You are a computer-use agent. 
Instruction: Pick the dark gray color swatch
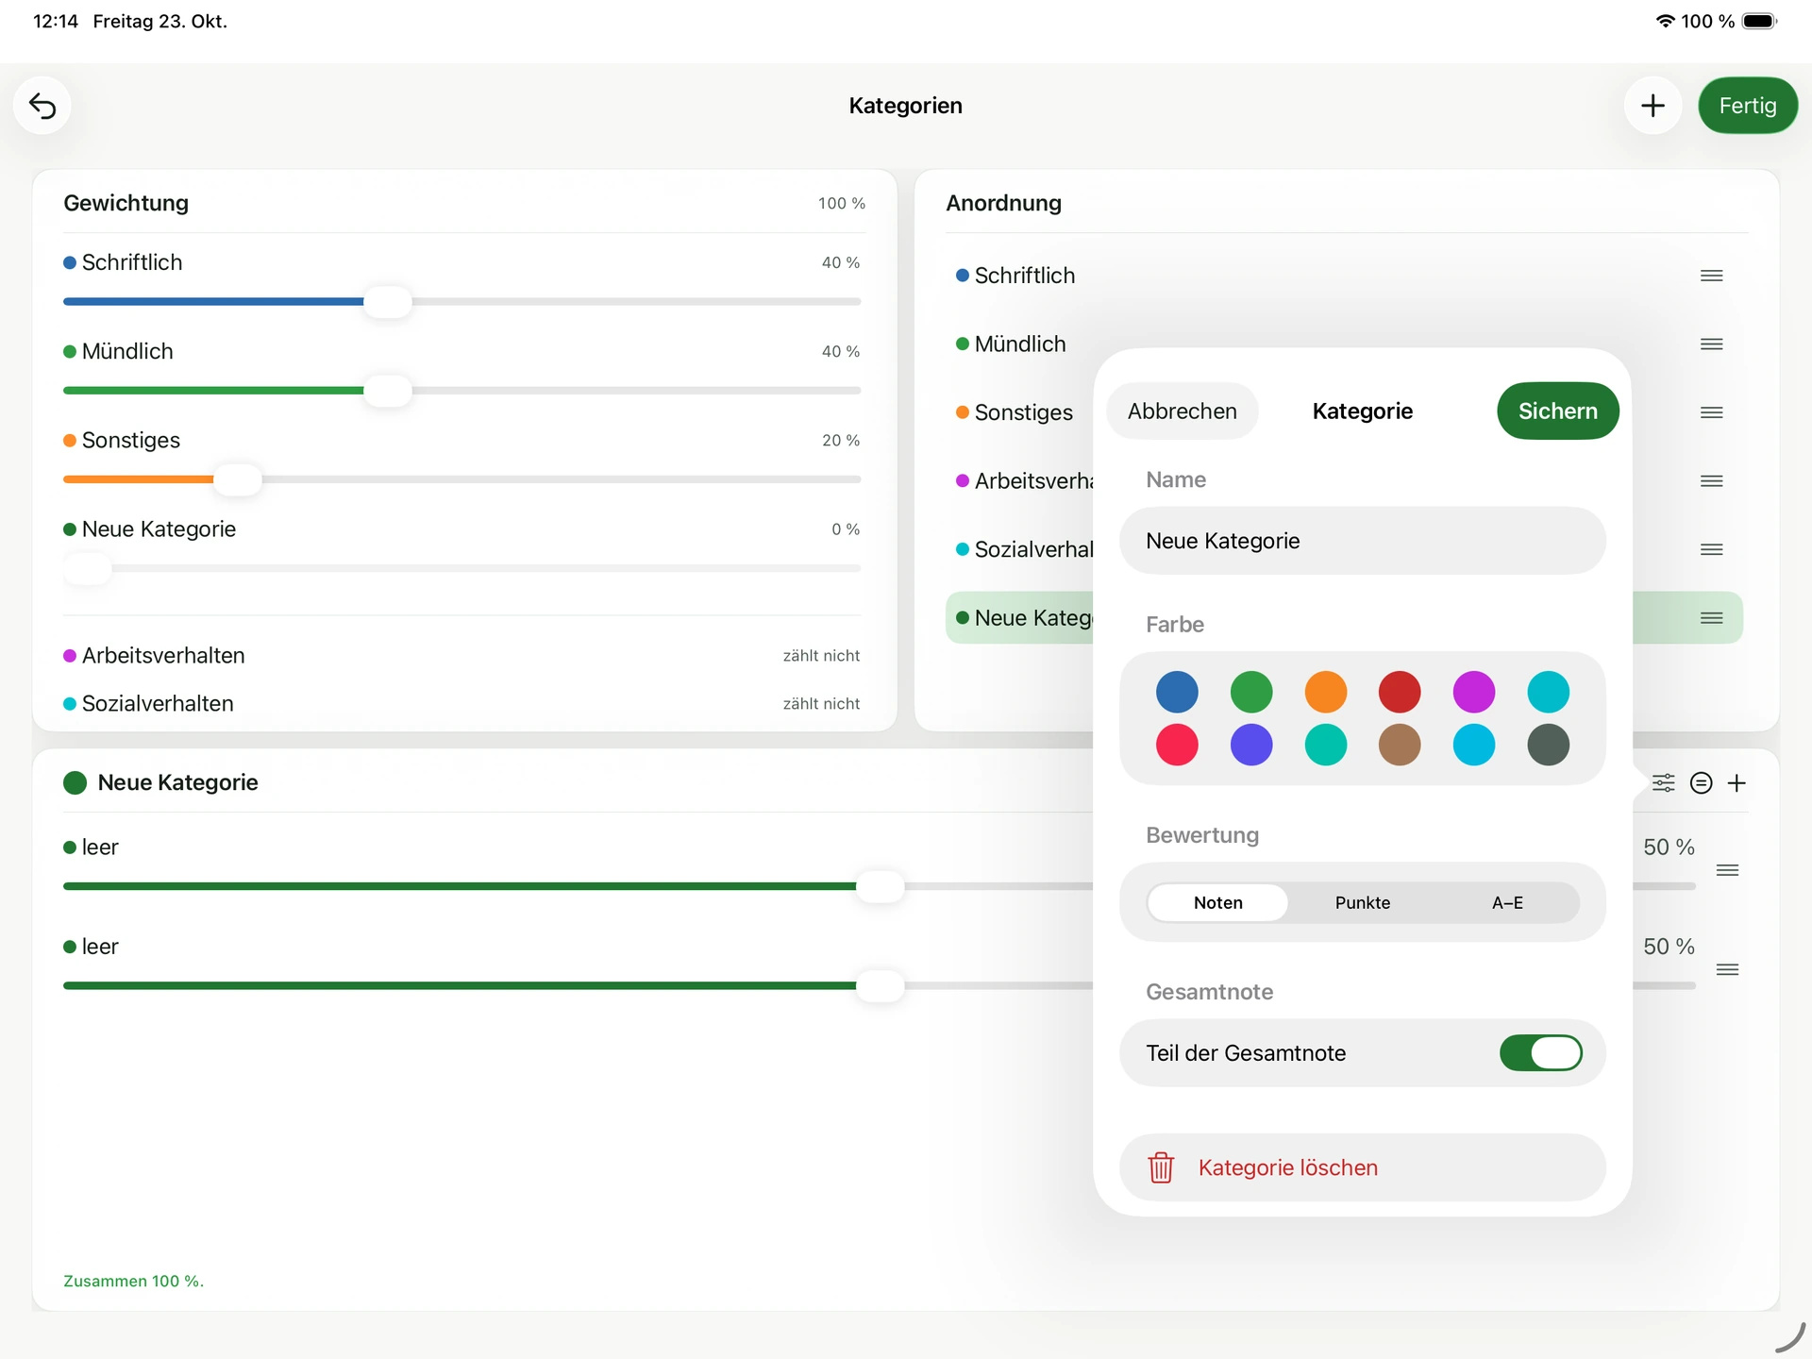tap(1549, 745)
